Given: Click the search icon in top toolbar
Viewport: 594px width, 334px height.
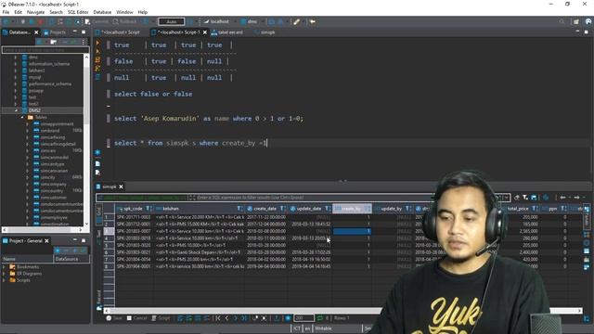Looking at the screenshot, I should click(x=562, y=21).
